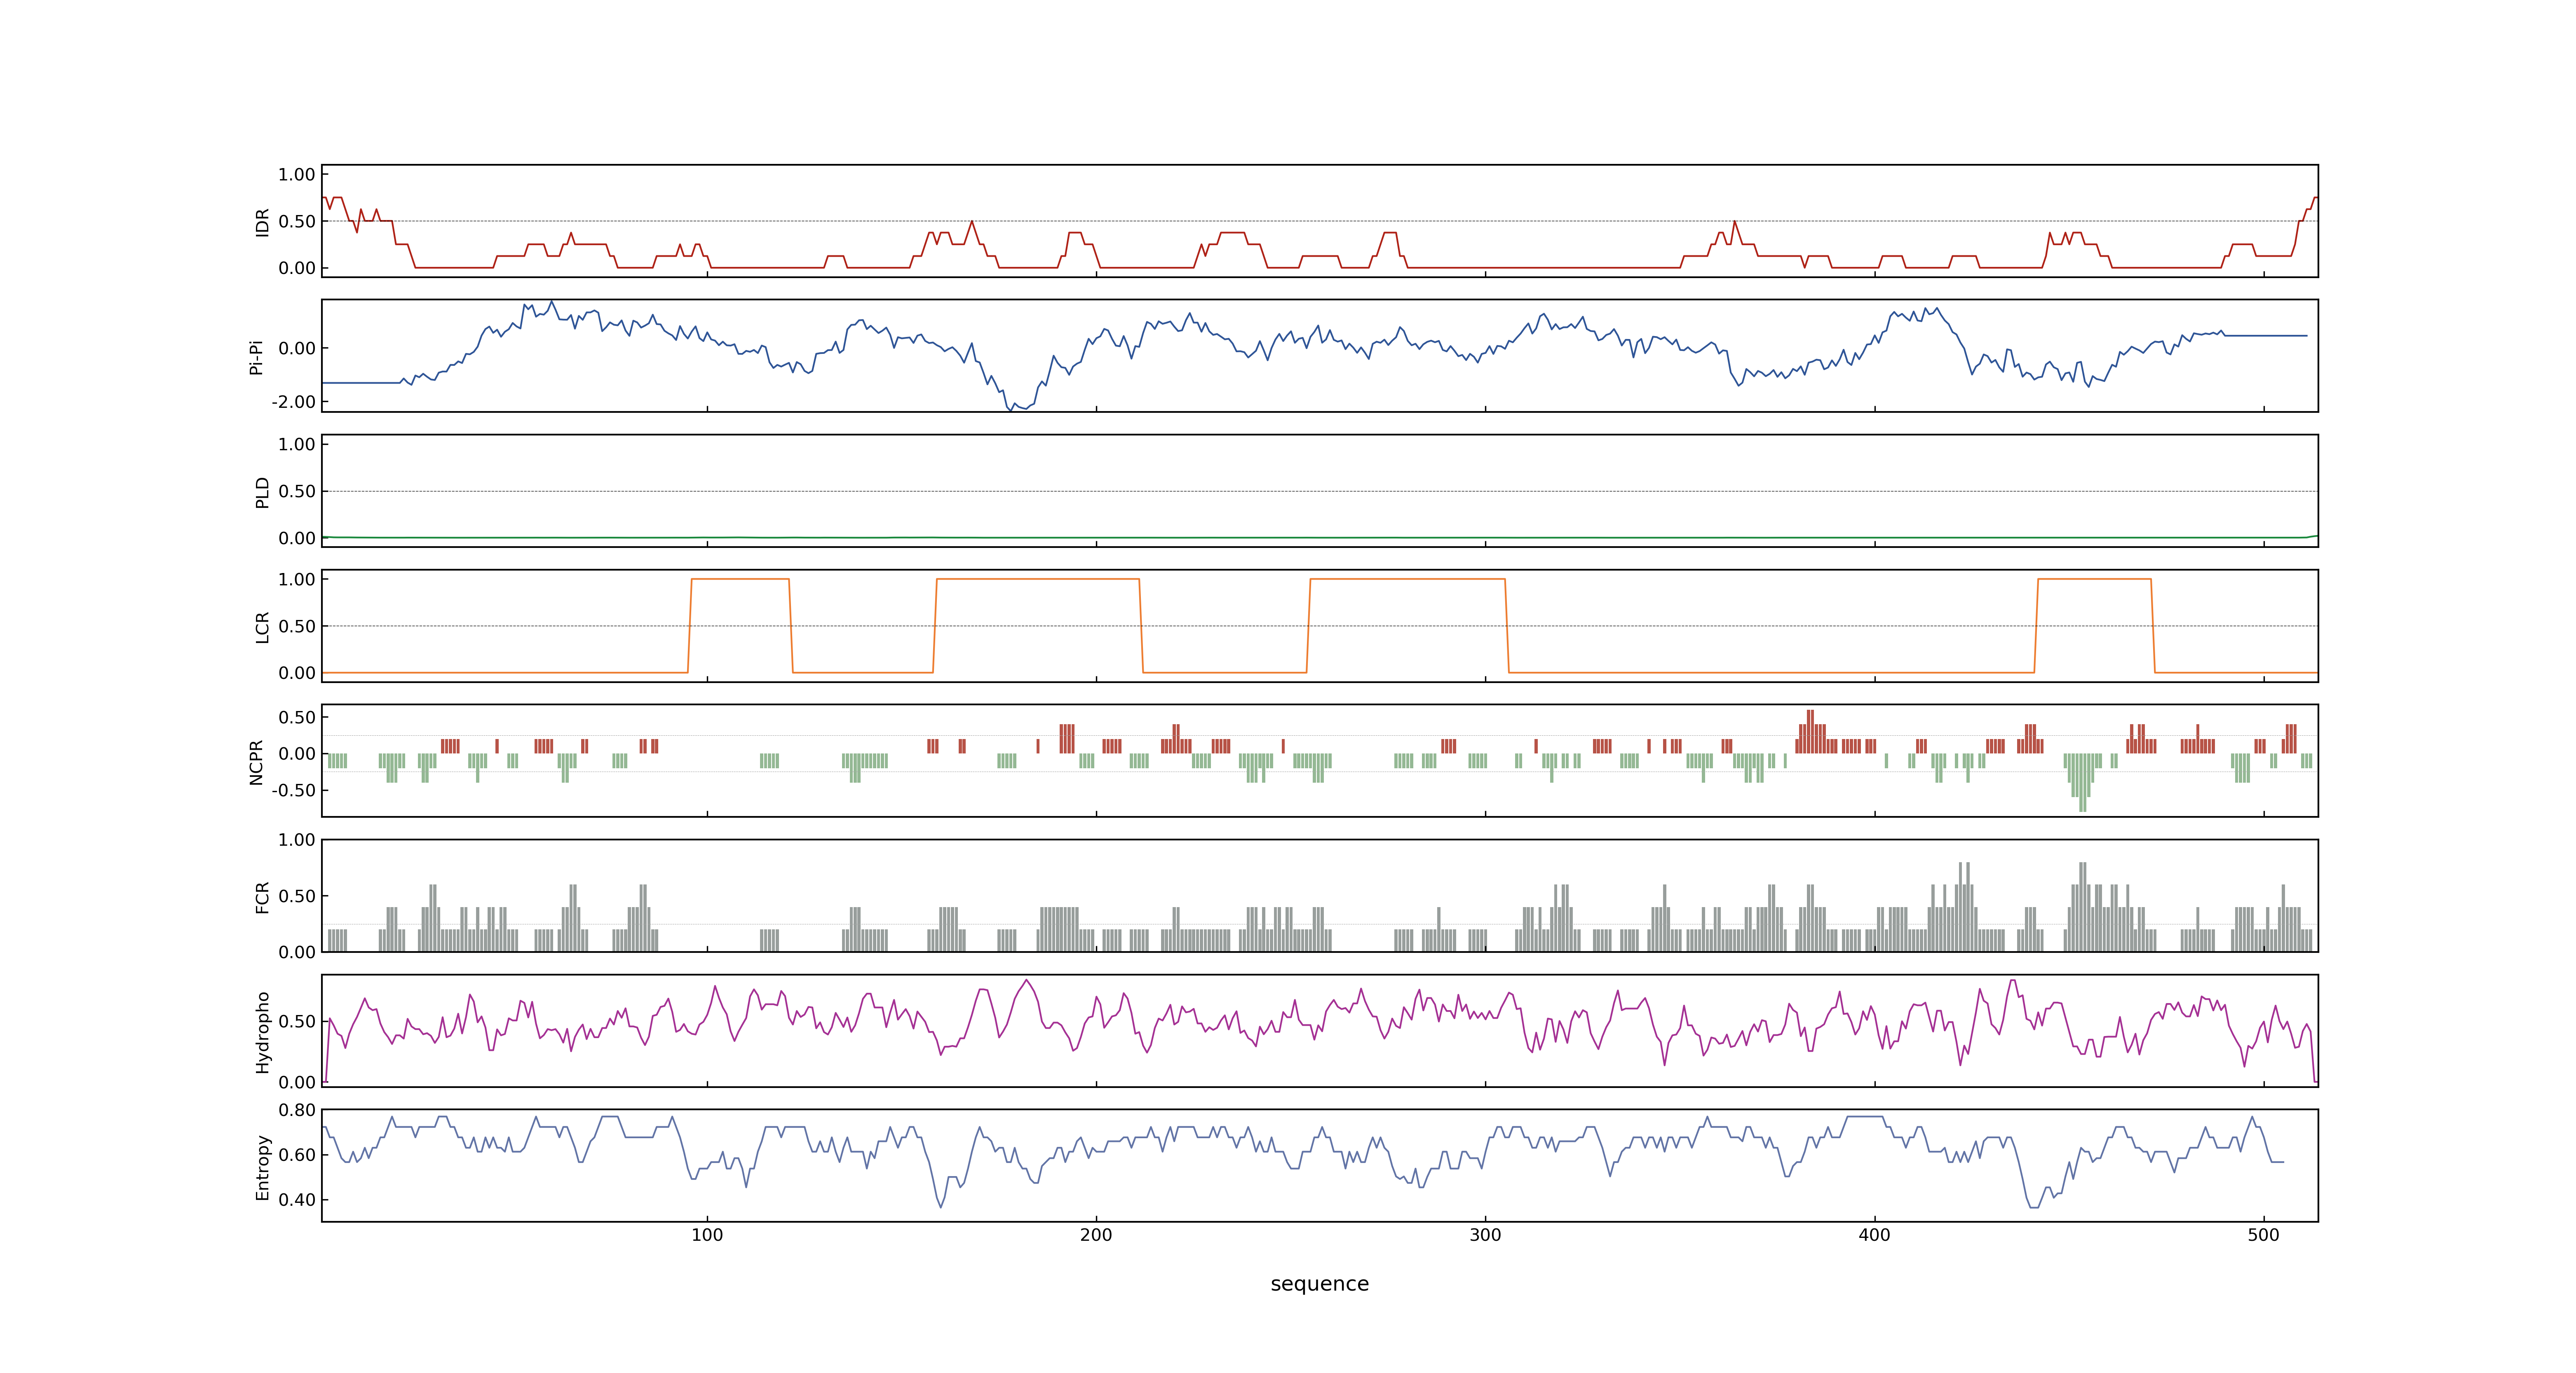The image size is (2576, 1373).
Task: Select x-axis tick label 400
Action: [1874, 1235]
